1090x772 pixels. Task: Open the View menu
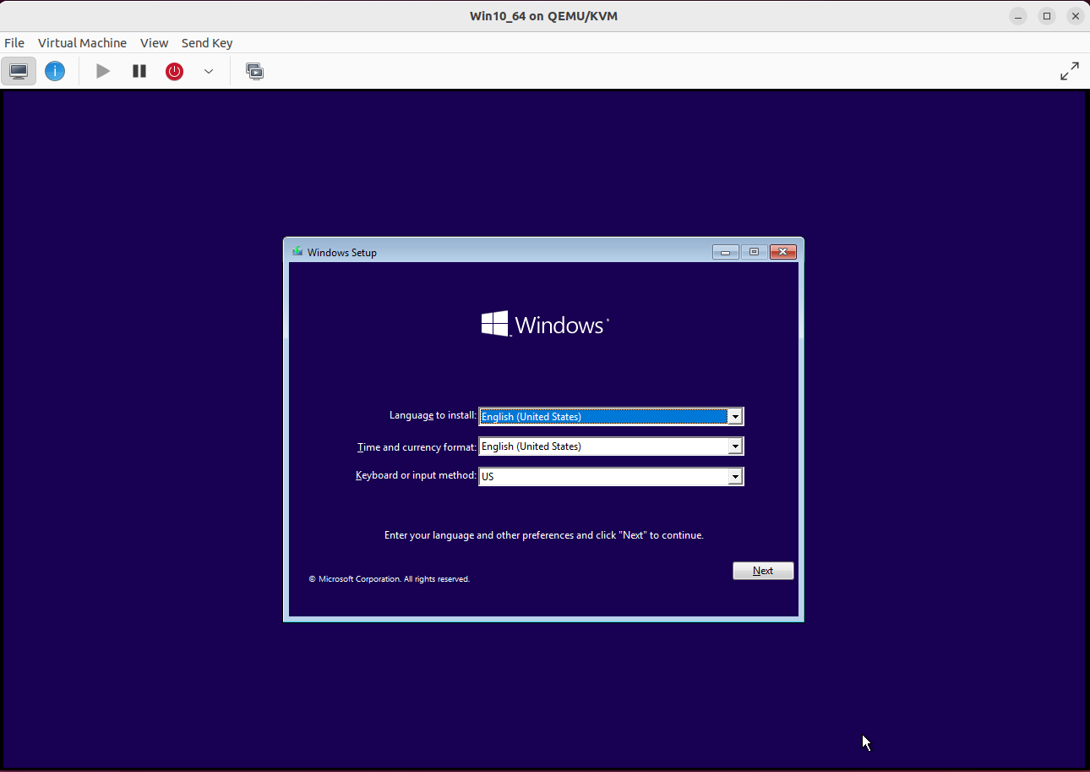(154, 42)
